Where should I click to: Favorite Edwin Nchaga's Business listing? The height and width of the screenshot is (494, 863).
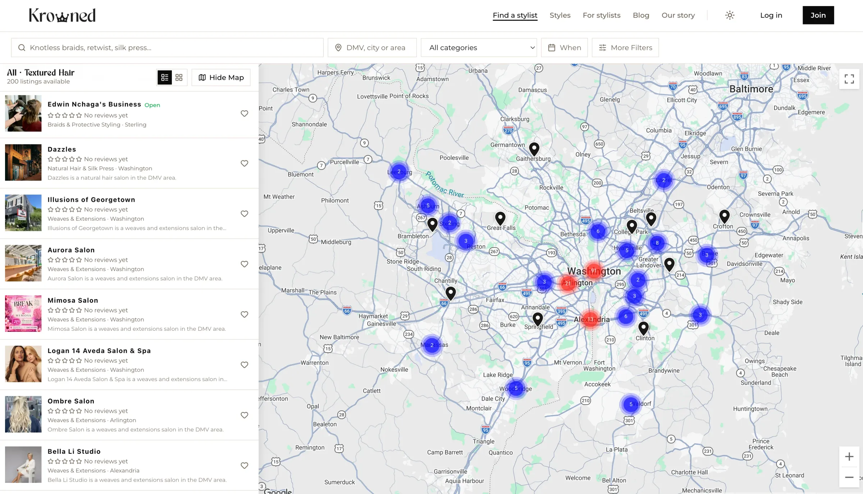tap(245, 114)
